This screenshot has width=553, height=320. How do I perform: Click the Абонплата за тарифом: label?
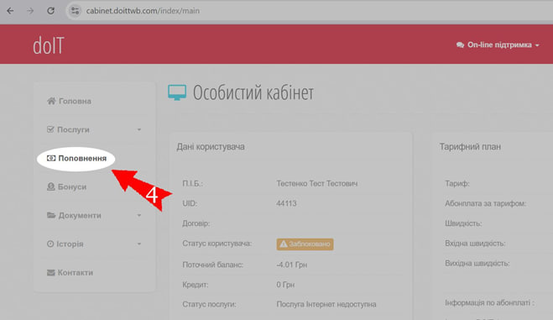coord(485,203)
